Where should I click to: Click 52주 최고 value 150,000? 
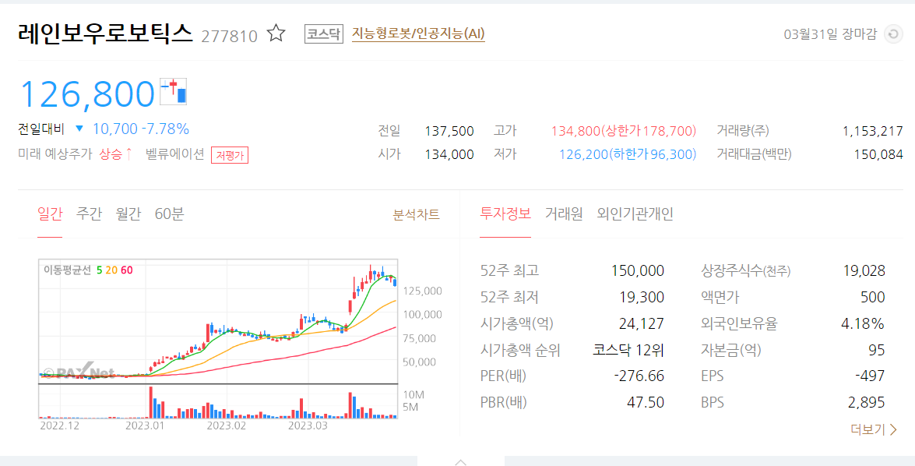(x=638, y=271)
